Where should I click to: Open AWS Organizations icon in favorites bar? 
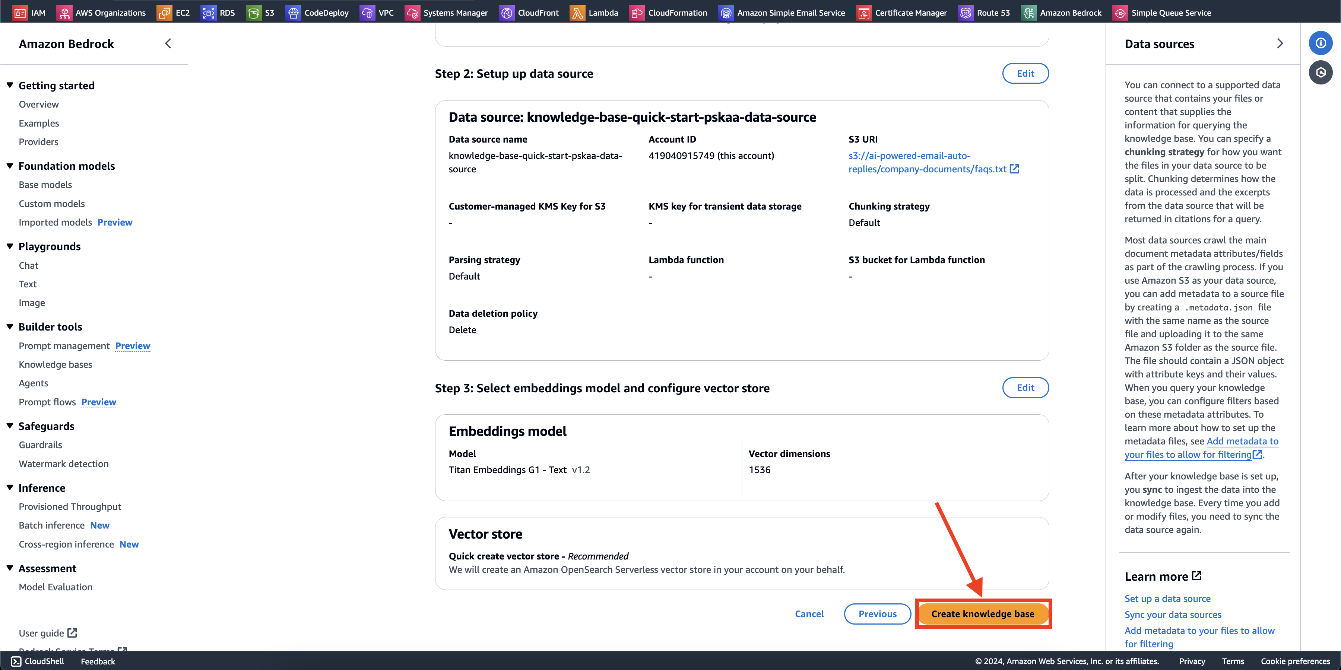tap(64, 13)
